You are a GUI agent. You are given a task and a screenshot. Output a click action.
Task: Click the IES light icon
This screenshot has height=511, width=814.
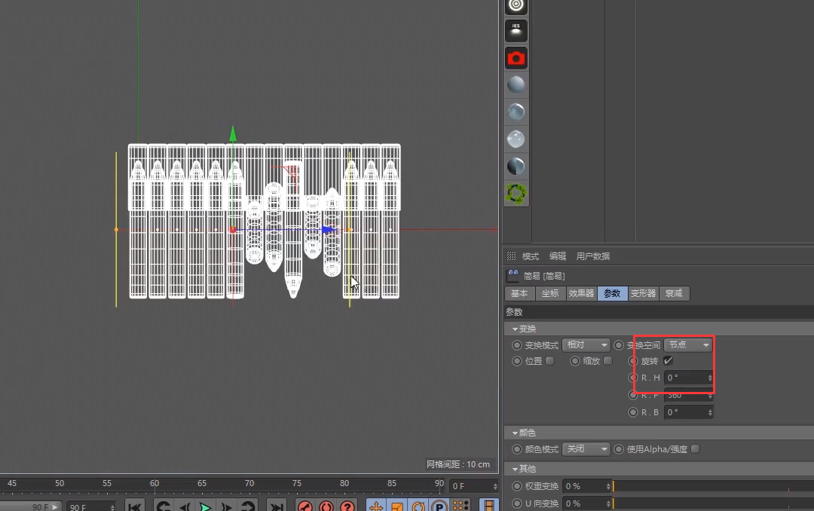pos(516,31)
